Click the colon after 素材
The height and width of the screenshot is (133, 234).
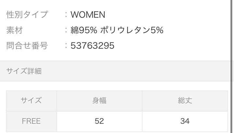point(66,30)
